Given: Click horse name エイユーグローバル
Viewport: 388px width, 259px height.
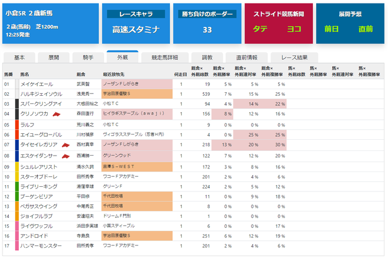Looking at the screenshot, I should pyautogui.click(x=41, y=135).
